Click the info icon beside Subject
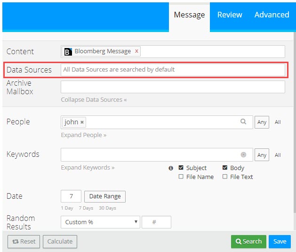296x252 pixels. 171,168
